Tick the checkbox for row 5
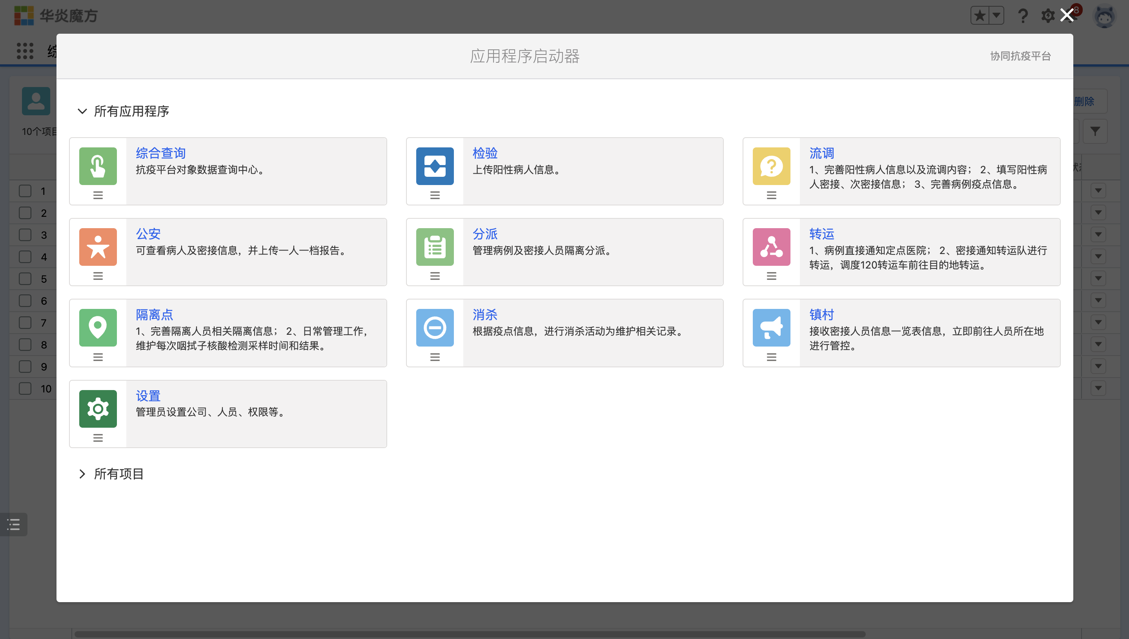Image resolution: width=1129 pixels, height=639 pixels. click(x=25, y=279)
